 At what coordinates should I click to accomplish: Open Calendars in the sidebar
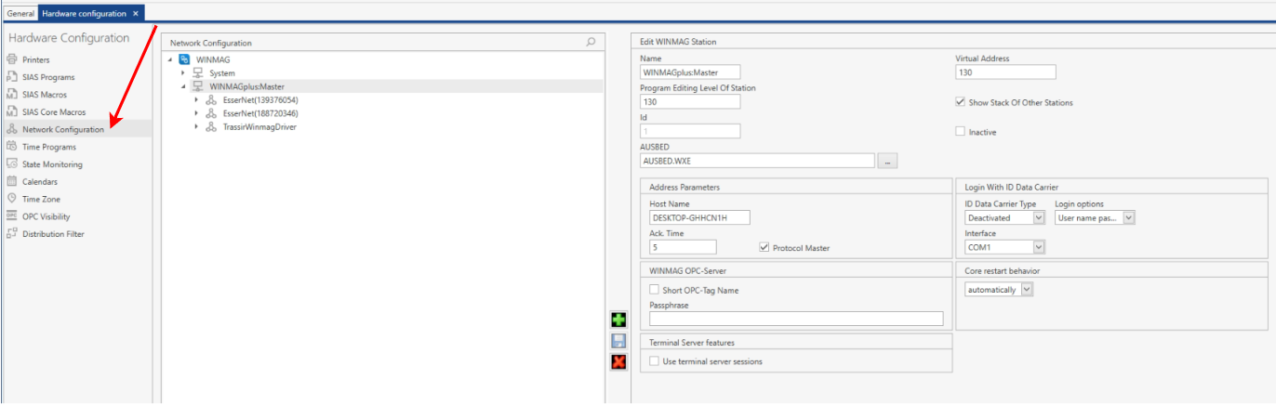click(40, 182)
